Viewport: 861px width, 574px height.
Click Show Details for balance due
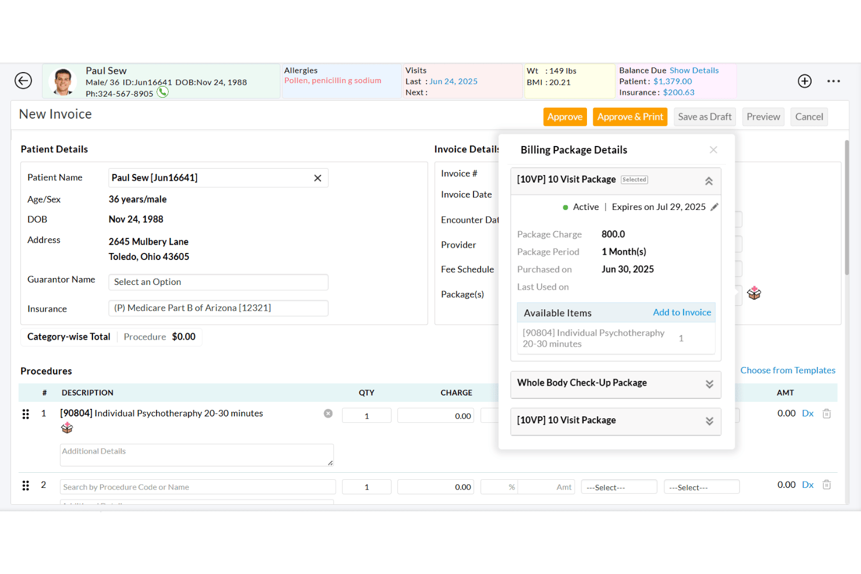694,70
